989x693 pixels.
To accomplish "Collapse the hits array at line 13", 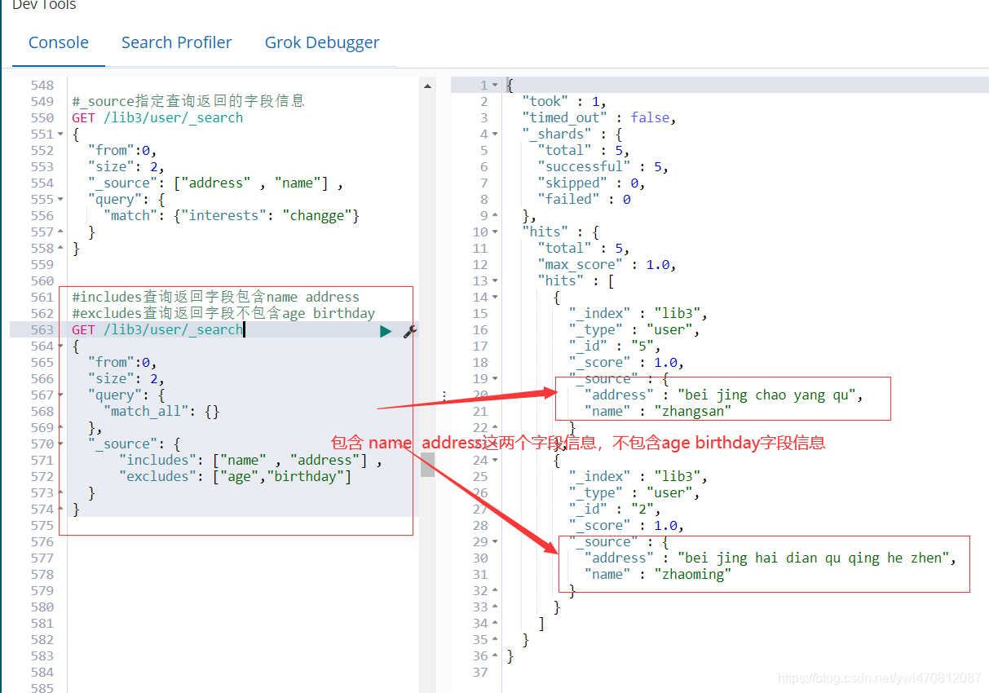I will (495, 281).
